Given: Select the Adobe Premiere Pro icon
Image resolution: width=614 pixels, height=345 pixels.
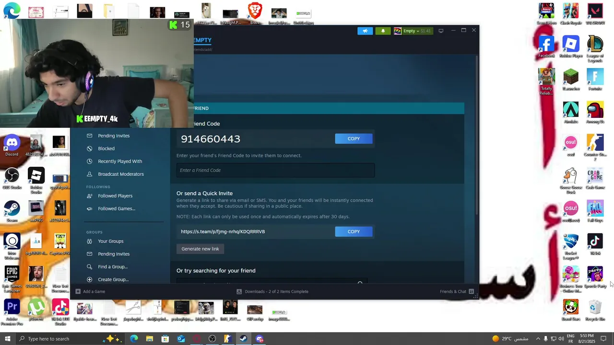Looking at the screenshot, I should click(12, 312).
